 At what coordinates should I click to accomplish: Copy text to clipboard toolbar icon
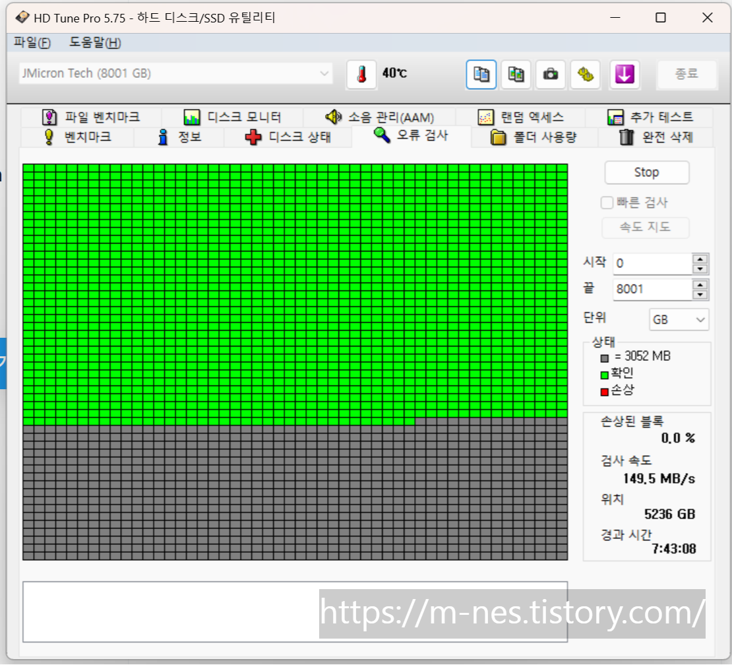pos(481,75)
